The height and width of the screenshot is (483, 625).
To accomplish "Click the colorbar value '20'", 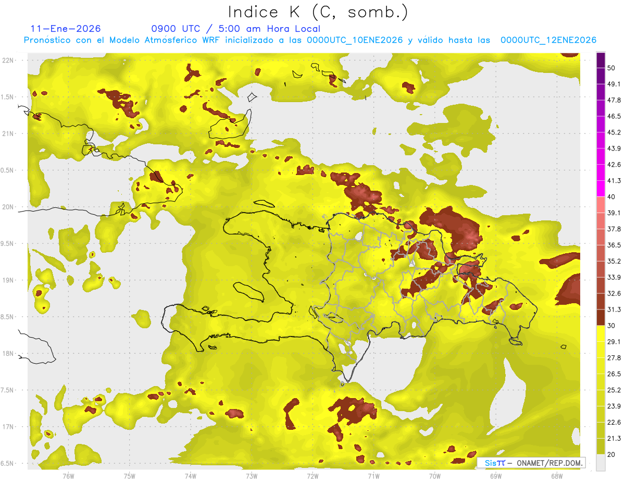I will pyautogui.click(x=611, y=454).
